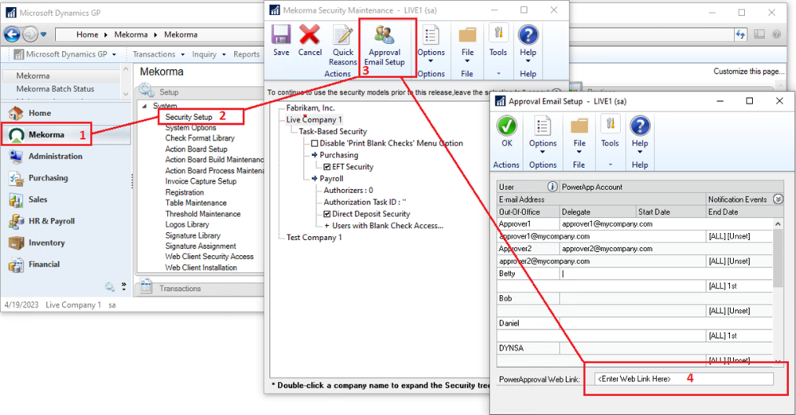Image resolution: width=796 pixels, height=415 pixels.
Task: Click PowerApproval Web Link input field
Action: (x=684, y=379)
